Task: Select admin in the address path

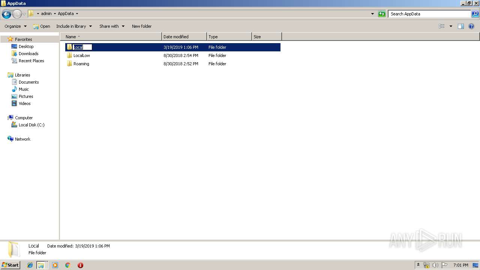Action: point(46,13)
